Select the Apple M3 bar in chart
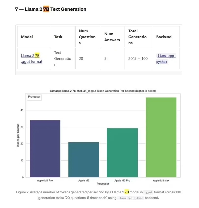The height and width of the screenshot is (208, 199). coord(84,160)
